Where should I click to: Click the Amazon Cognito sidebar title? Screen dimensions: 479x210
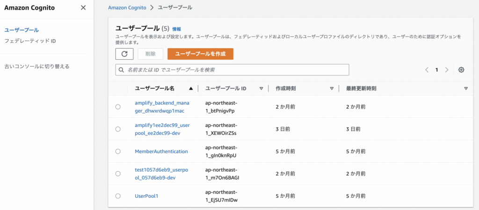click(x=29, y=8)
